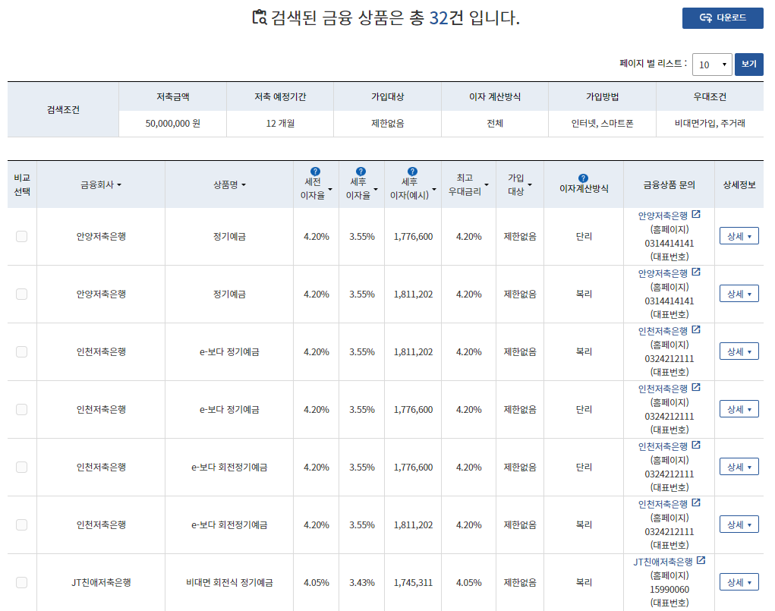Click the search icon beside the results title
The image size is (775, 611).
point(260,18)
